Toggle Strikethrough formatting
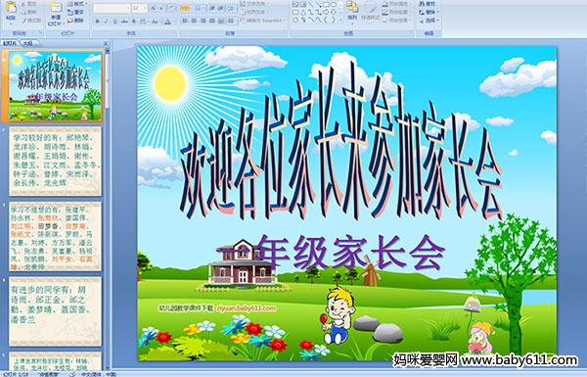Image resolution: width=587 pixels, height=377 pixels. pyautogui.click(x=124, y=22)
